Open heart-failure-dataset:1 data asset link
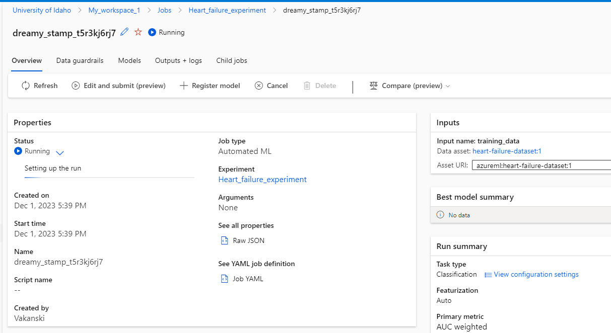Viewport: 611px width, 333px height. tap(507, 151)
